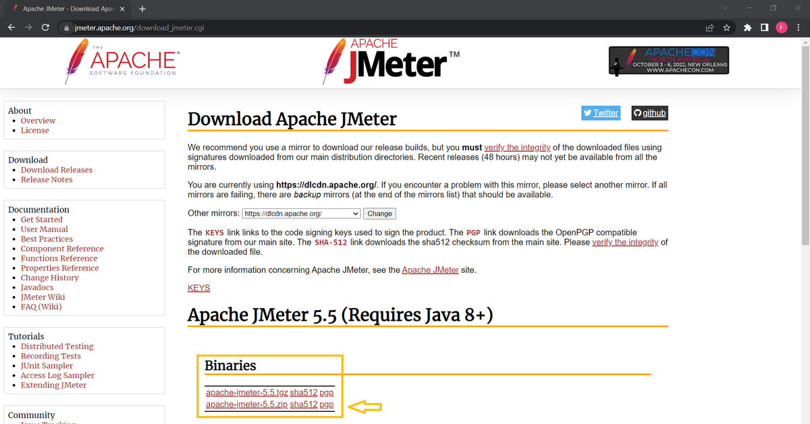Open the tab search dropdown arrow
The width and height of the screenshot is (810, 424).
(725, 8)
